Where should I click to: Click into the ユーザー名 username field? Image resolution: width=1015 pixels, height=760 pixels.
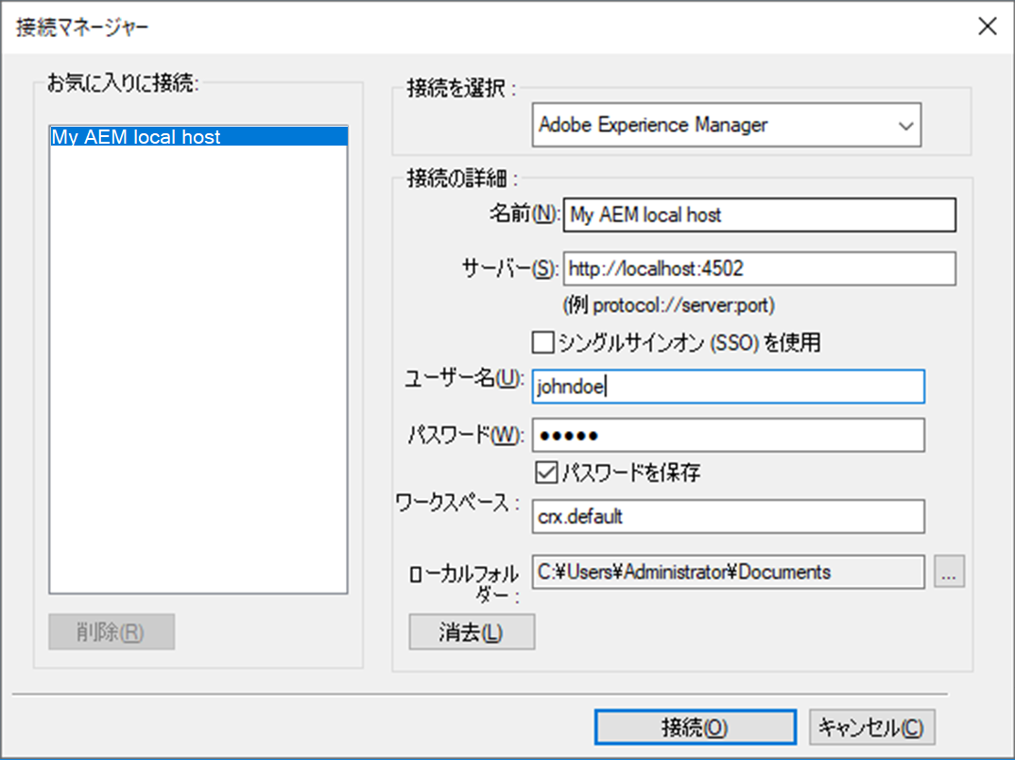point(728,386)
